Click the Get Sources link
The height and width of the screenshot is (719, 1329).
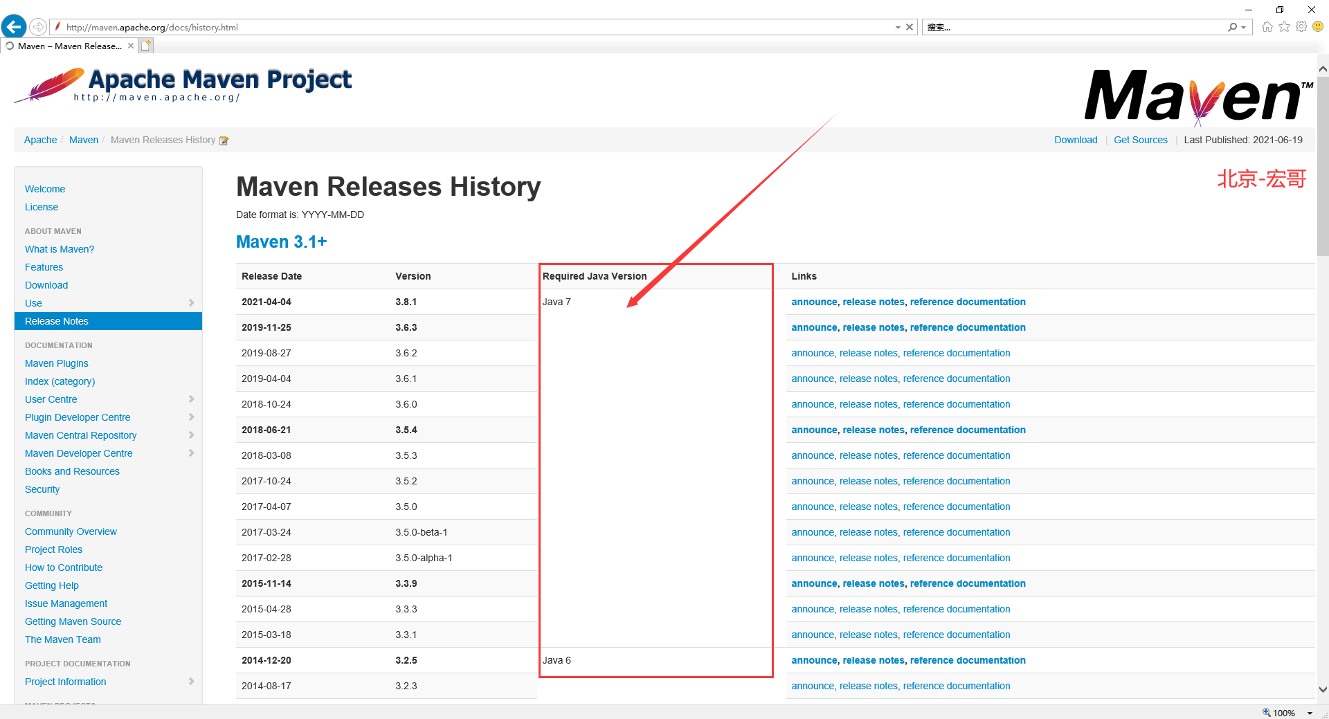[1141, 140]
